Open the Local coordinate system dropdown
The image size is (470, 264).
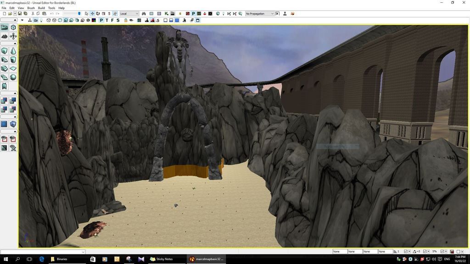pyautogui.click(x=129, y=14)
